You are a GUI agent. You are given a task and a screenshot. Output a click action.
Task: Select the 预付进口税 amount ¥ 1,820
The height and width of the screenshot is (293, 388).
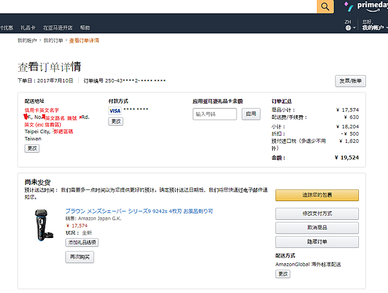[x=349, y=141]
